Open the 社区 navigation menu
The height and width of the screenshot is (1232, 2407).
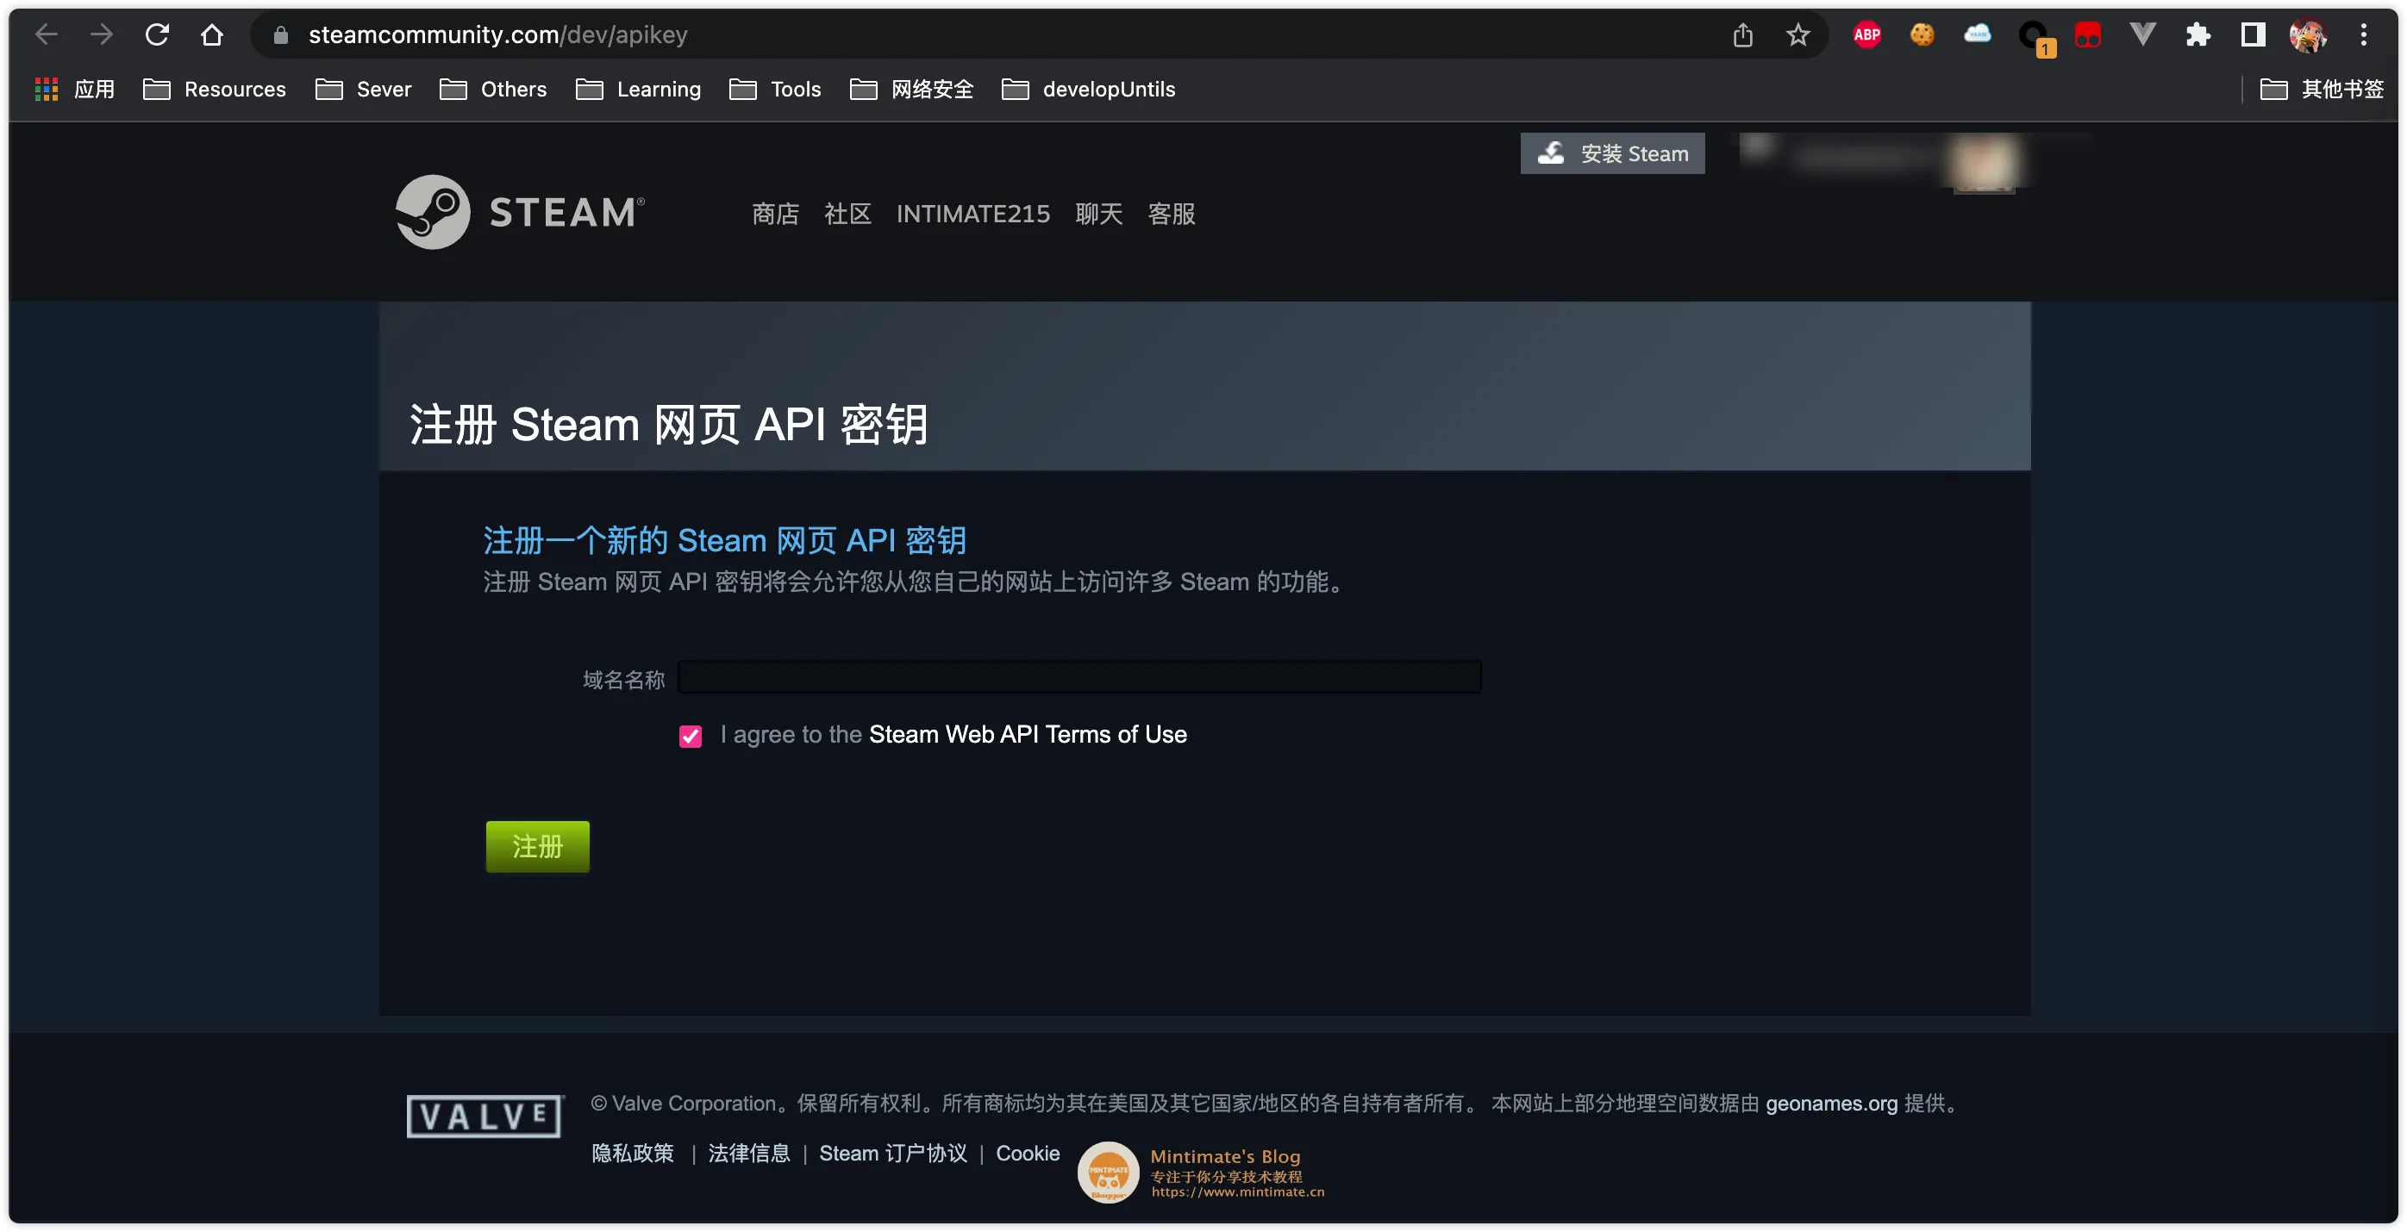[847, 214]
